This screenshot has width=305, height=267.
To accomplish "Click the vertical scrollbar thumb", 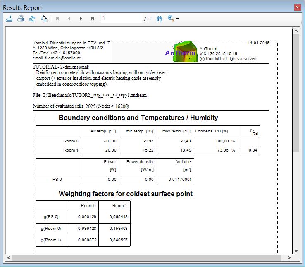I will 296,93.
